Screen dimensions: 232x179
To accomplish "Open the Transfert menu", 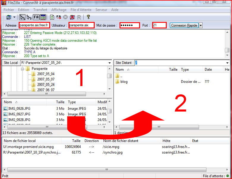I will tap(40, 10).
